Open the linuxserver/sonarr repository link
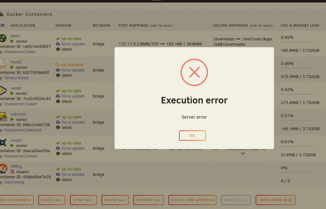Viewport: 326px width, 209px height. coord(21,156)
